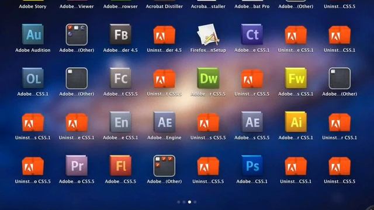
Task: Open Adobe (Other) folder next to OL icon
Action: pos(77,78)
